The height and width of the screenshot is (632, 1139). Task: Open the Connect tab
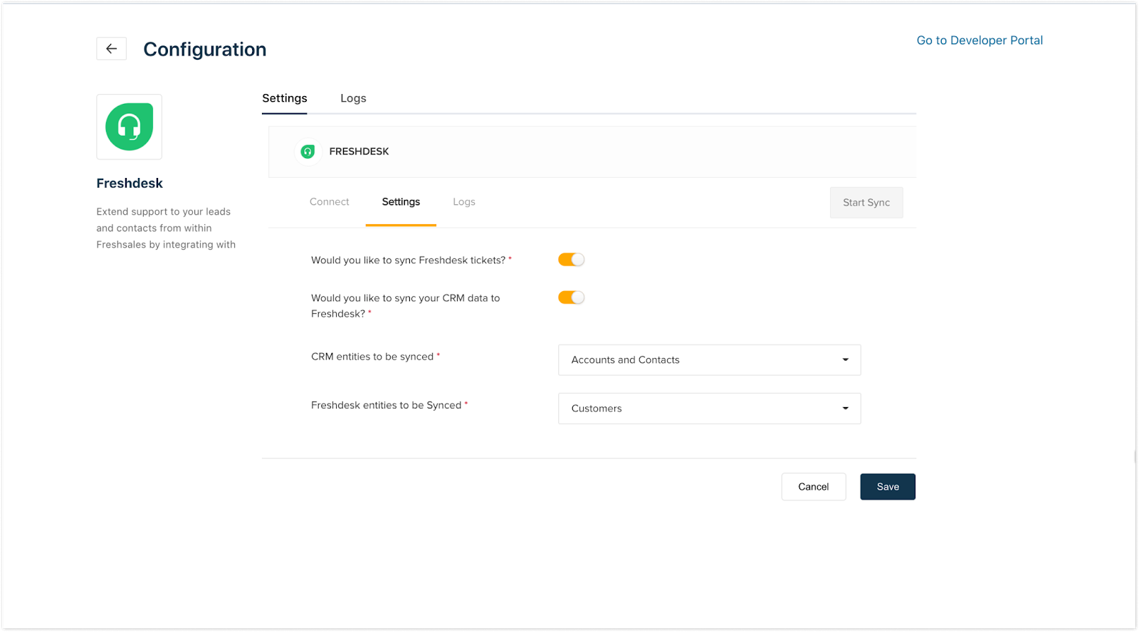[330, 202]
